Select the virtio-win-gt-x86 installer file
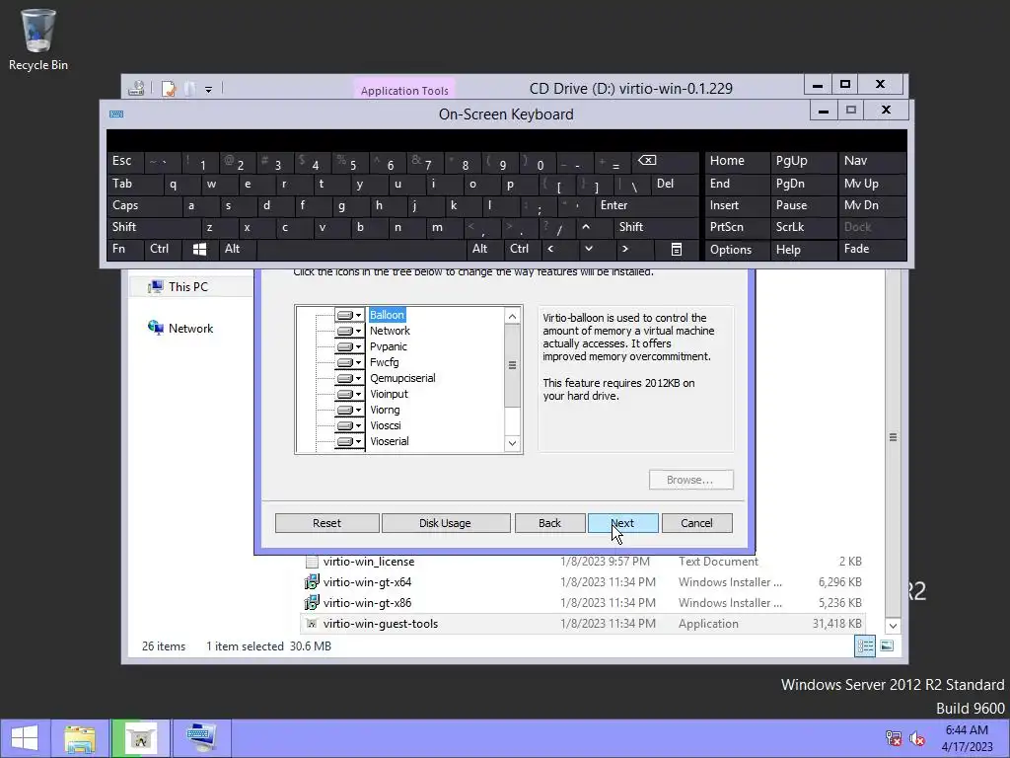 point(367,603)
